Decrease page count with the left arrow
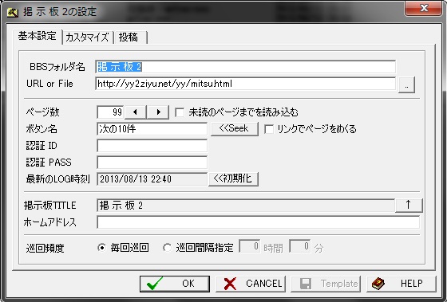Viewport: 447px width, 302px height. pos(136,112)
